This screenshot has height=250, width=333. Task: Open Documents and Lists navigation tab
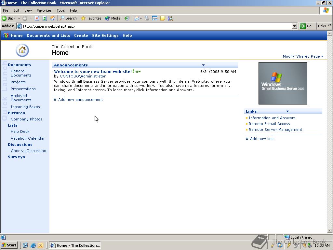(x=48, y=35)
